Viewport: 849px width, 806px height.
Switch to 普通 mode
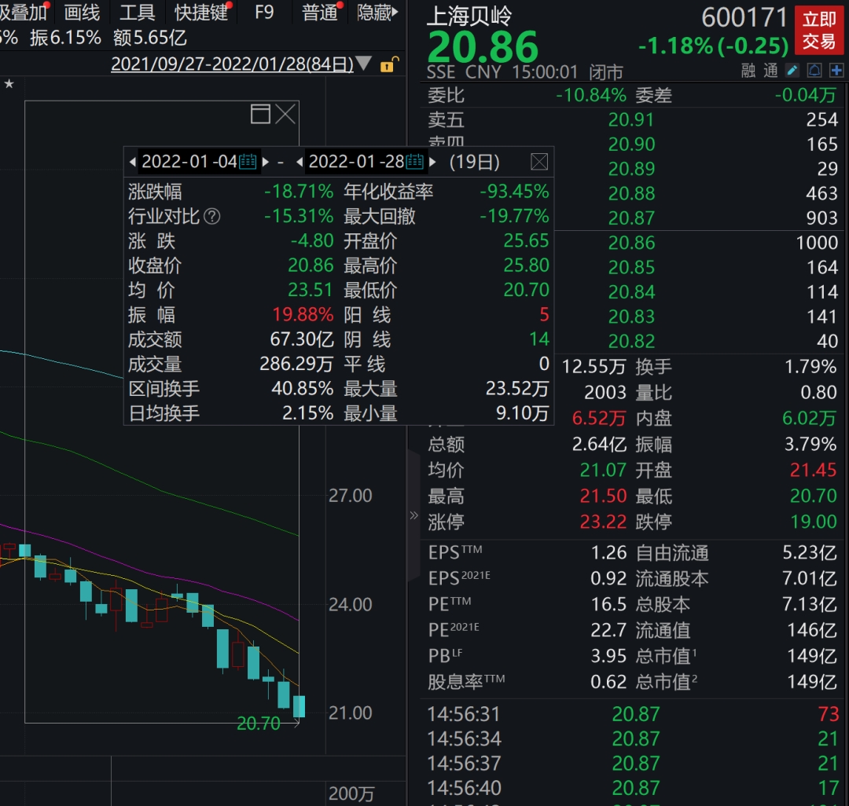pos(320,13)
